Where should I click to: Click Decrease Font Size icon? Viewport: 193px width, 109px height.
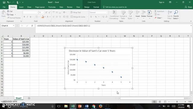[49, 12]
